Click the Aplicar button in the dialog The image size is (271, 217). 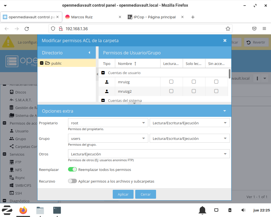click(x=123, y=194)
